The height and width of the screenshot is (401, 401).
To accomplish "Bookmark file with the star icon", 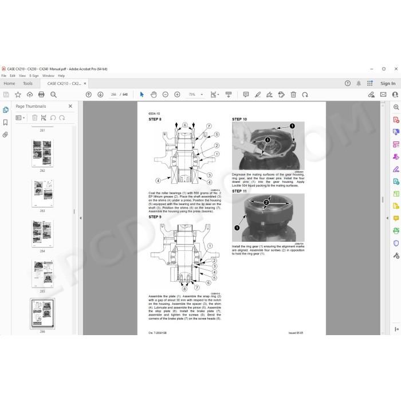I will (18, 95).
